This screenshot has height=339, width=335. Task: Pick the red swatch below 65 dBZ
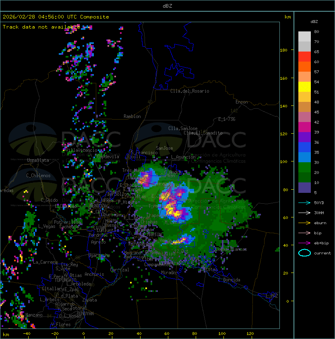304,57
